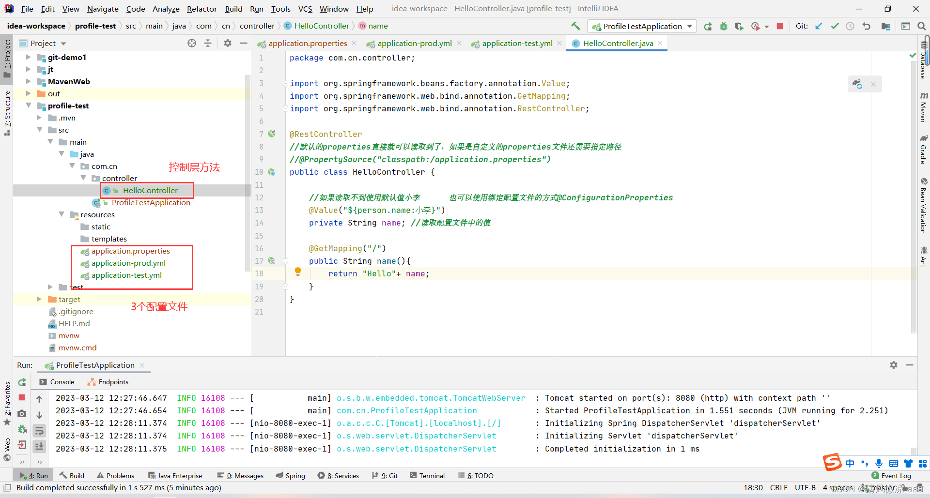Toggle soft-wrap in console
The height and width of the screenshot is (498, 930).
coord(39,430)
